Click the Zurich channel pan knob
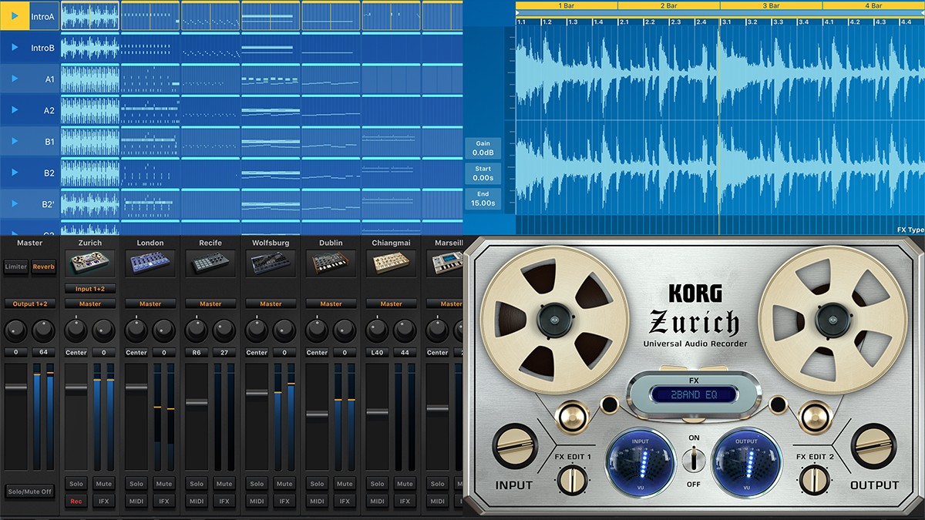This screenshot has width=925, height=520. pyautogui.click(x=76, y=331)
